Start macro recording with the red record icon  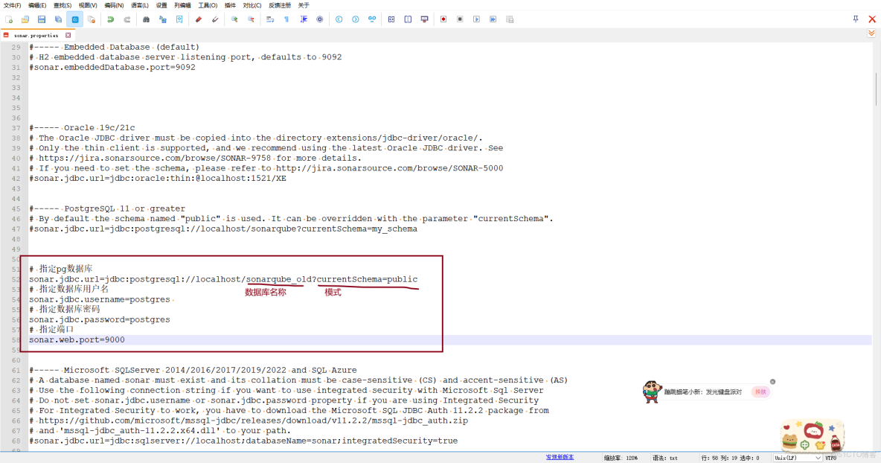[x=442, y=20]
